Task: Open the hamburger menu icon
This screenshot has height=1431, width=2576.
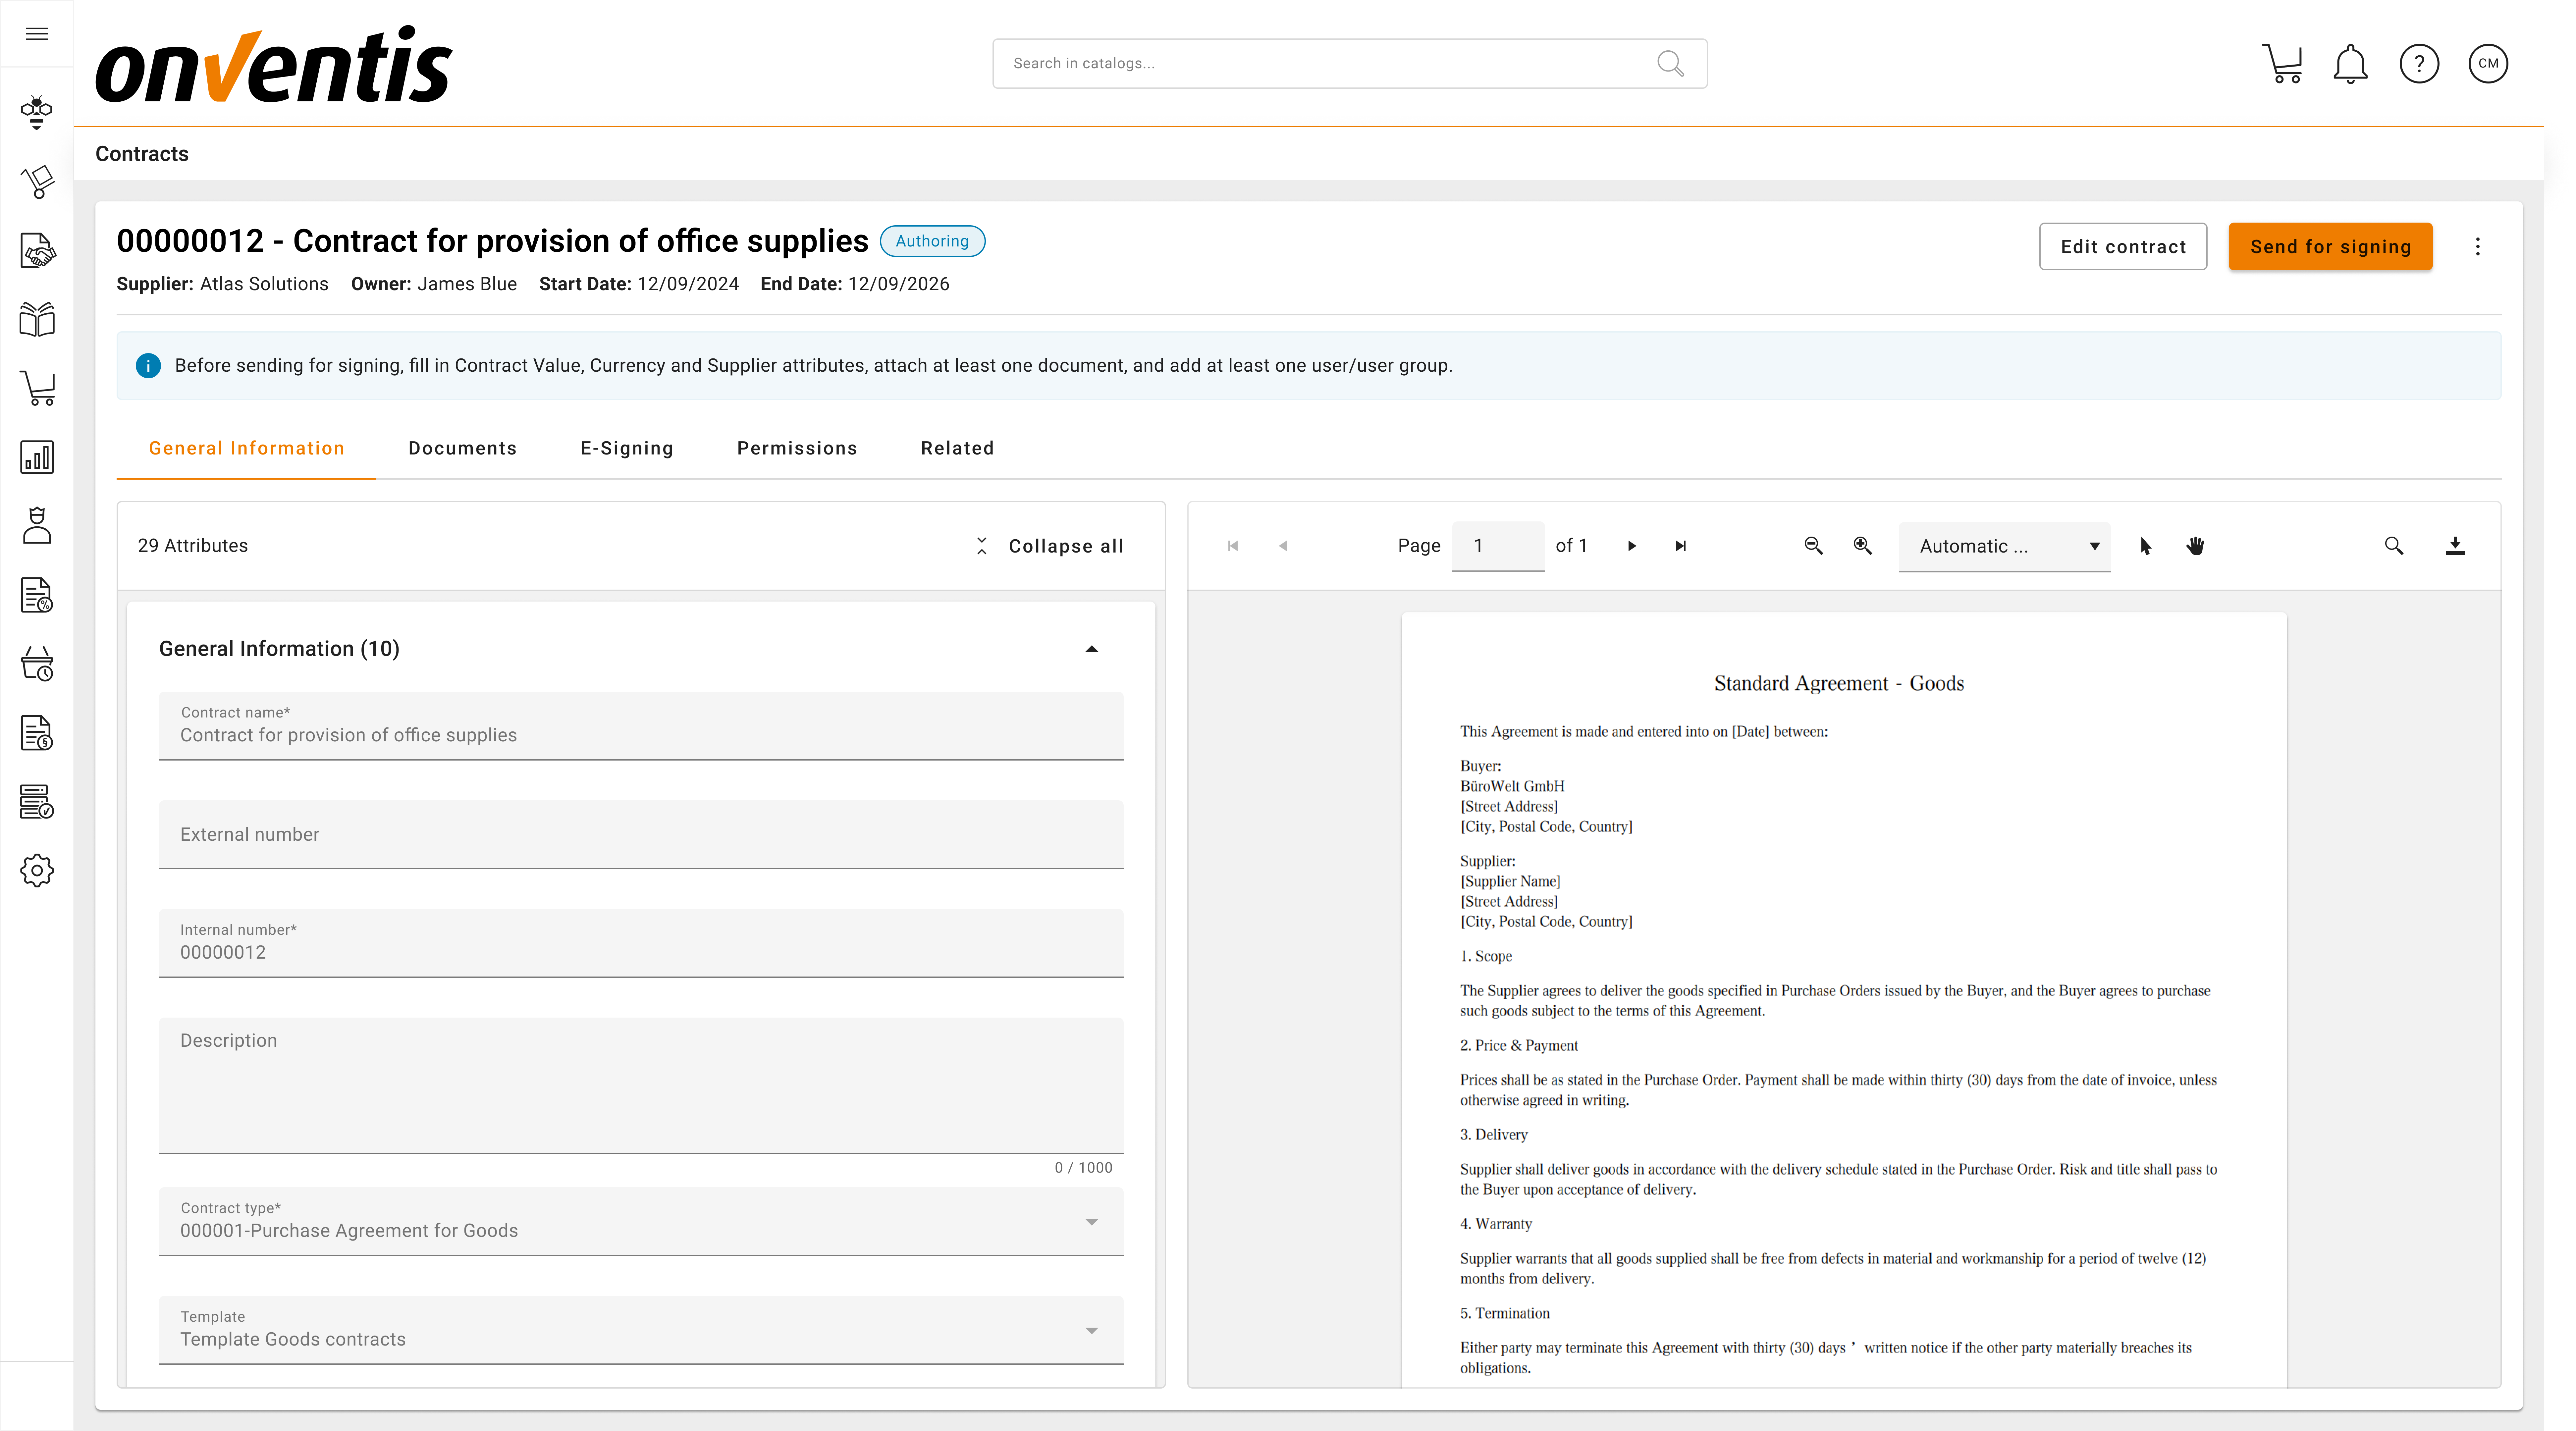Action: (37, 34)
